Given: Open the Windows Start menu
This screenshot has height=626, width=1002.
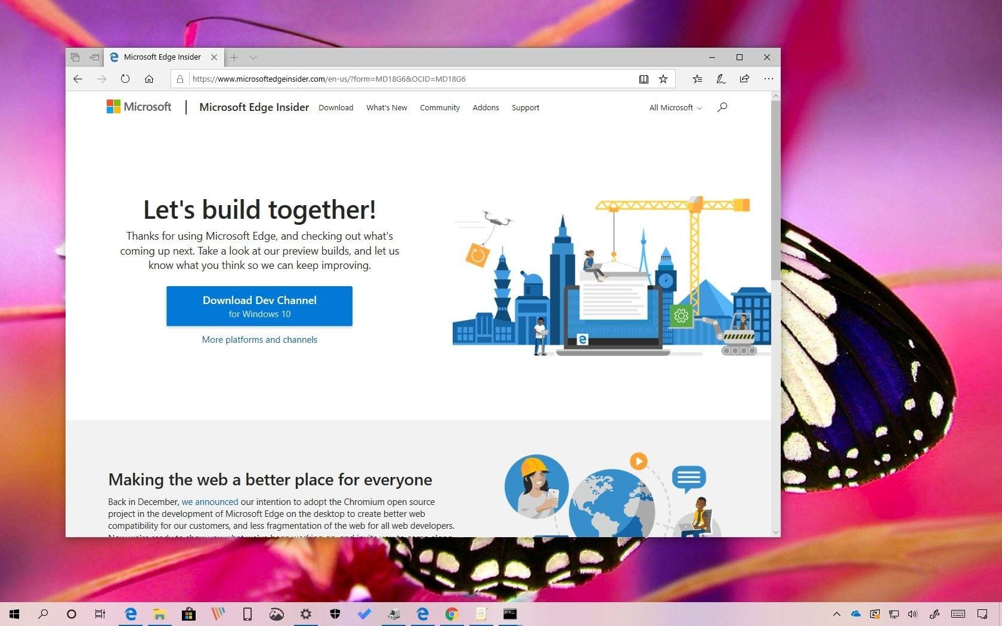Looking at the screenshot, I should pos(14,614).
